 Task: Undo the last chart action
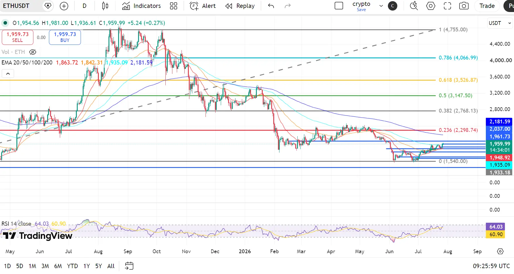pyautogui.click(x=271, y=6)
